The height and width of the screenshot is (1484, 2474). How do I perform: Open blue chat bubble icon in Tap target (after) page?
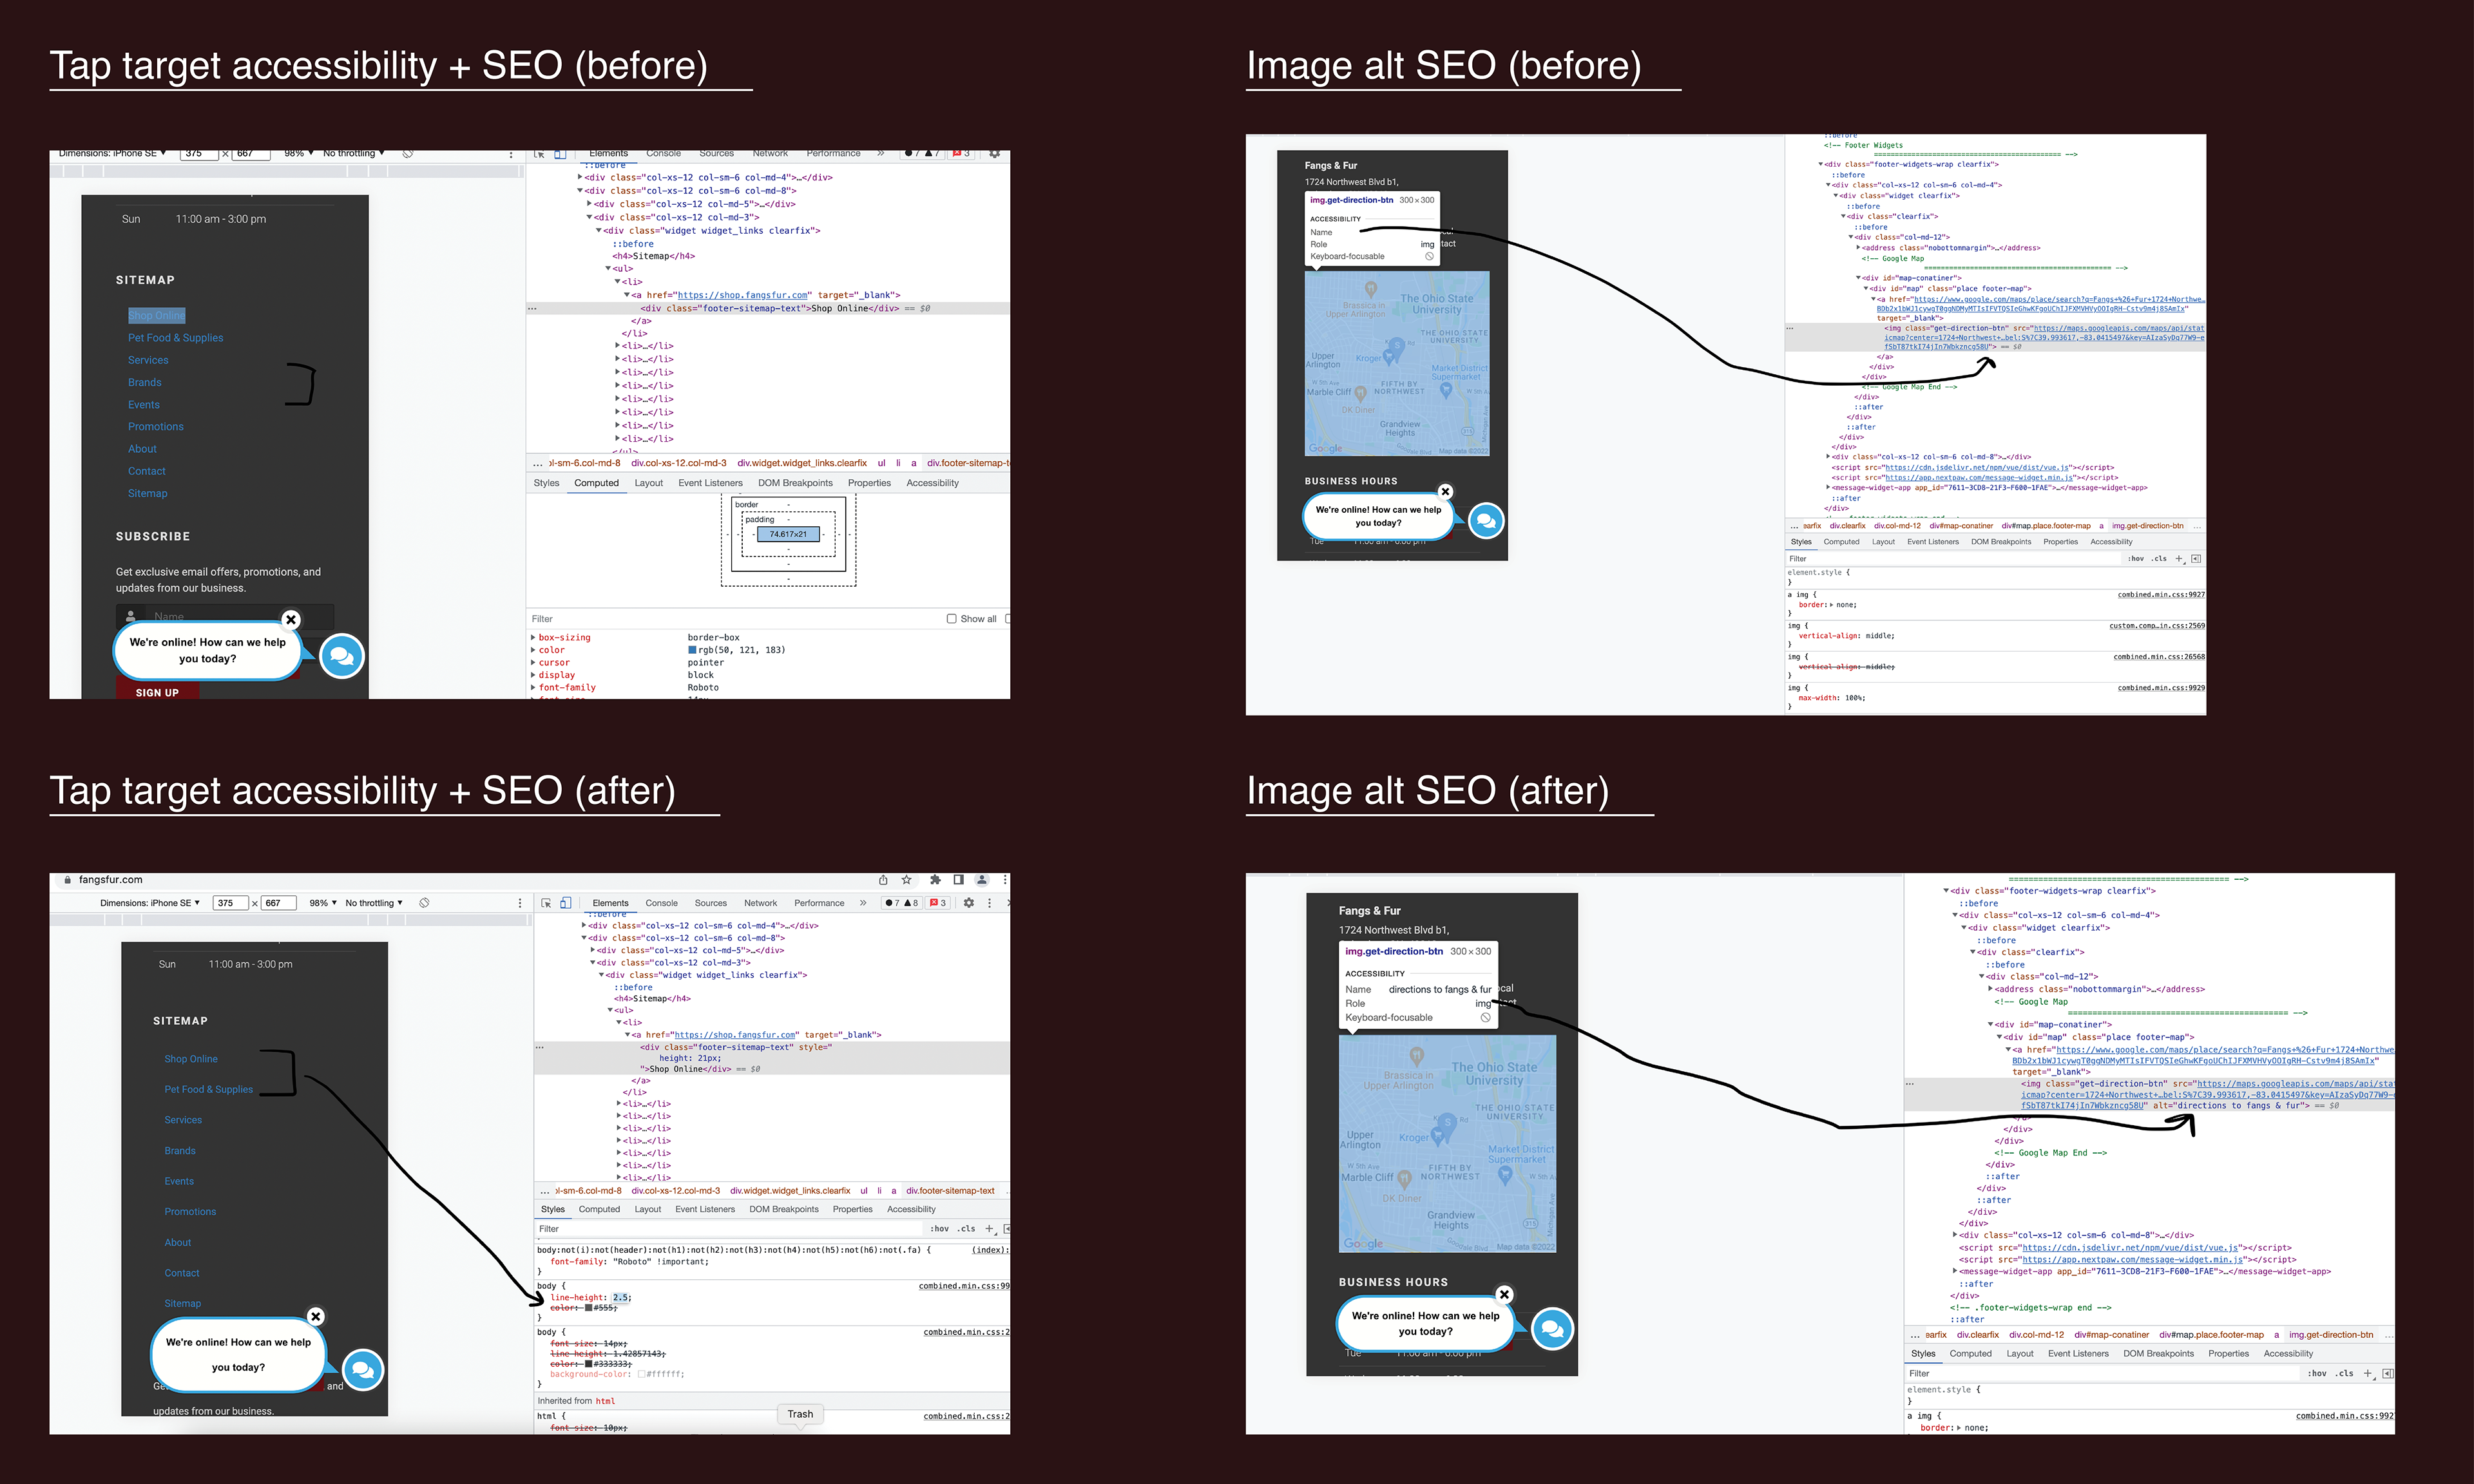pos(363,1370)
